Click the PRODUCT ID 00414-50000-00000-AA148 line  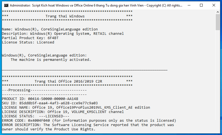pyautogui.click(x=40, y=99)
